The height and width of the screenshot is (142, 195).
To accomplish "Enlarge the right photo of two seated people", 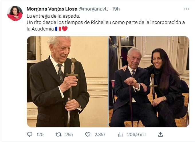I will [149, 82].
